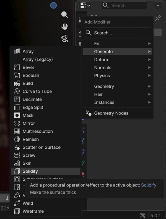Click the hand pan viewport icon
The height and width of the screenshot is (219, 166).
click(x=64, y=27)
